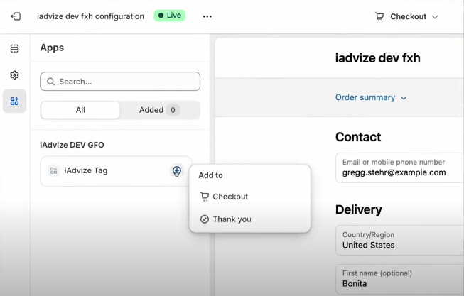Click the iAdvize Tag app block icon

click(x=53, y=170)
